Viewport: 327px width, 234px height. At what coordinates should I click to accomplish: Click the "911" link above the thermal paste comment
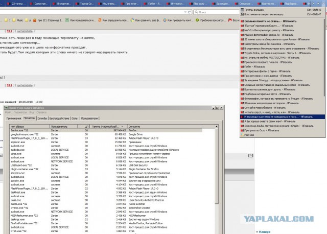(x=9, y=31)
